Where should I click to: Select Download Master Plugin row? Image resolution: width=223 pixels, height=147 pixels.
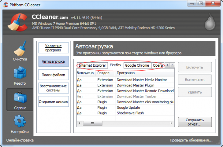tap(125, 85)
